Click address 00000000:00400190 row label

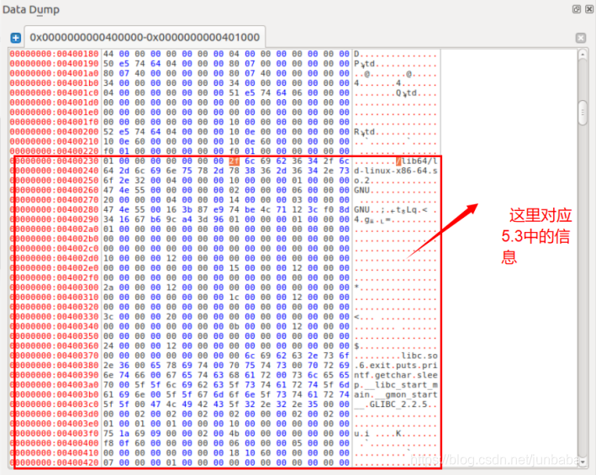click(55, 64)
